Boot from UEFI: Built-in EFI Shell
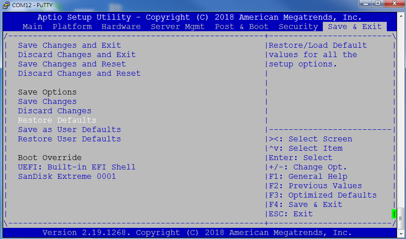Viewport: 406px width, 239px height. (x=76, y=167)
